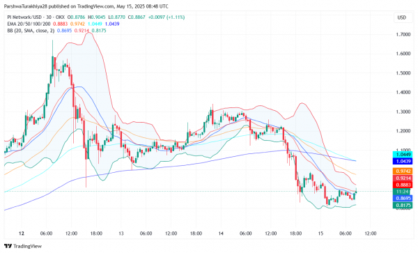Select the EMA 20 value 0.8883
This screenshot has height=253, width=418.
pos(60,24)
